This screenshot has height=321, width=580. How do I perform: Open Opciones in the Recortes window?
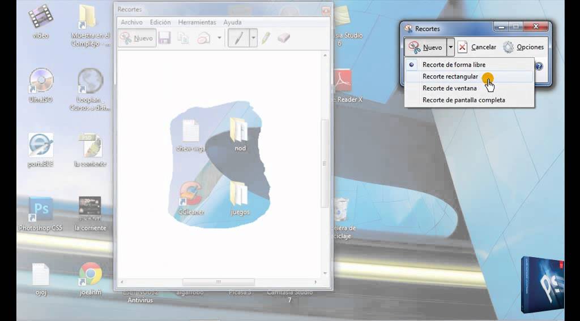523,47
